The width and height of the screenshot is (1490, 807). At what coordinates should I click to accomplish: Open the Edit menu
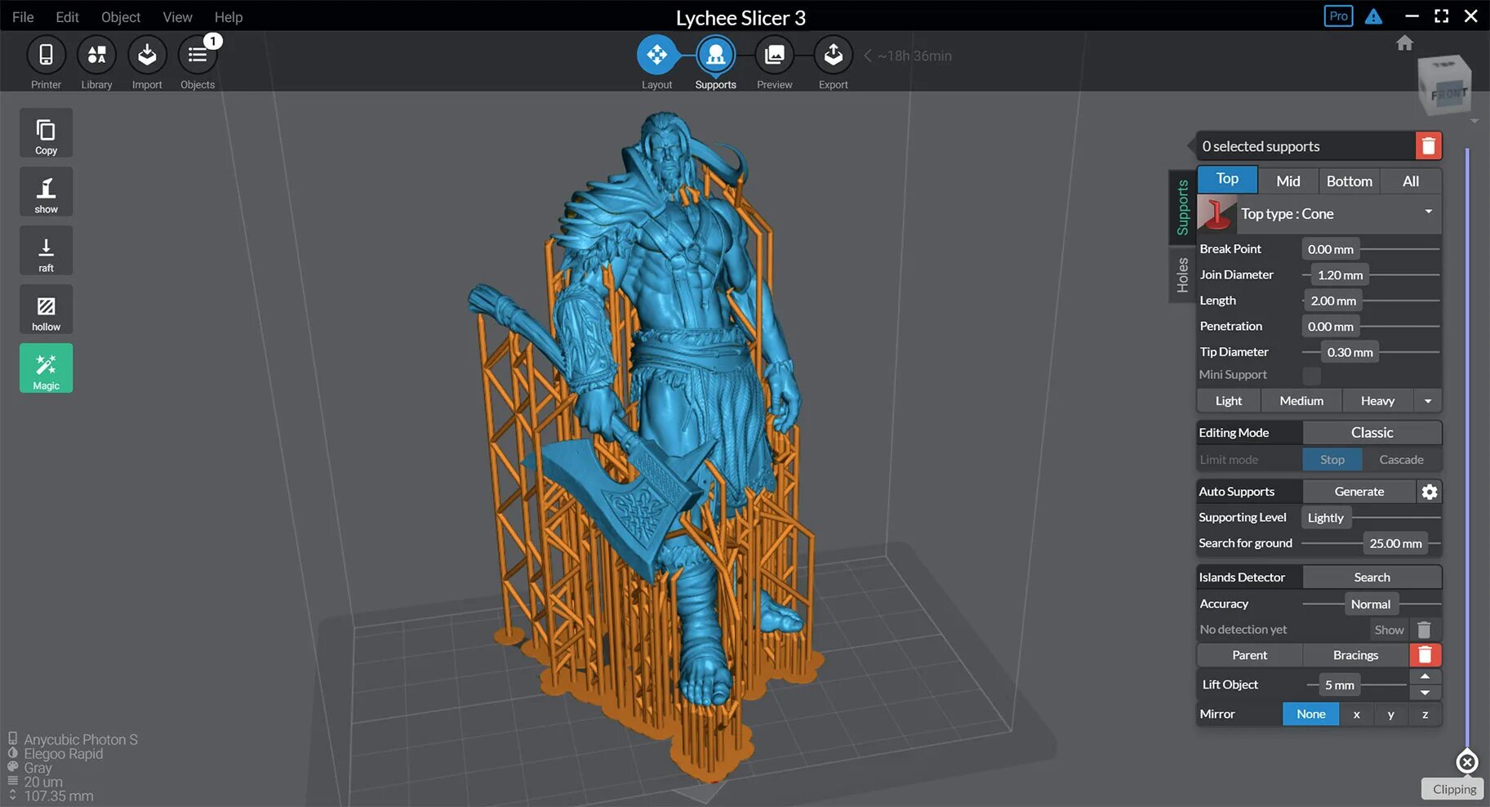(x=67, y=17)
